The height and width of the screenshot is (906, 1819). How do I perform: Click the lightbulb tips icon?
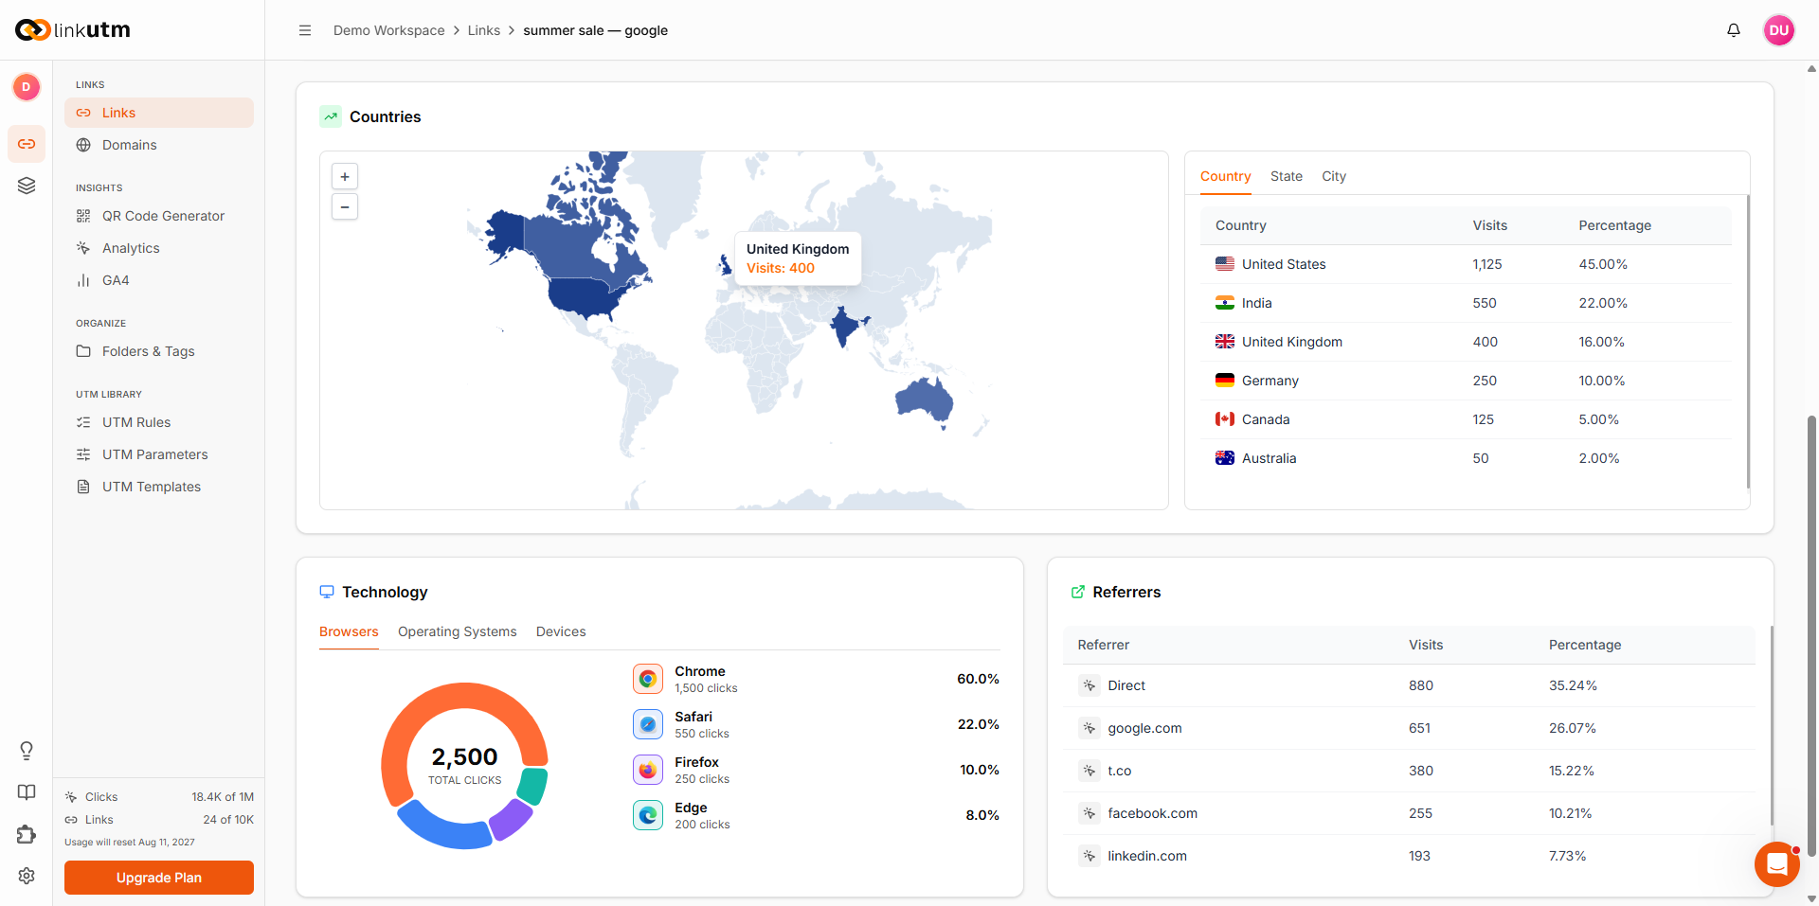tap(27, 751)
